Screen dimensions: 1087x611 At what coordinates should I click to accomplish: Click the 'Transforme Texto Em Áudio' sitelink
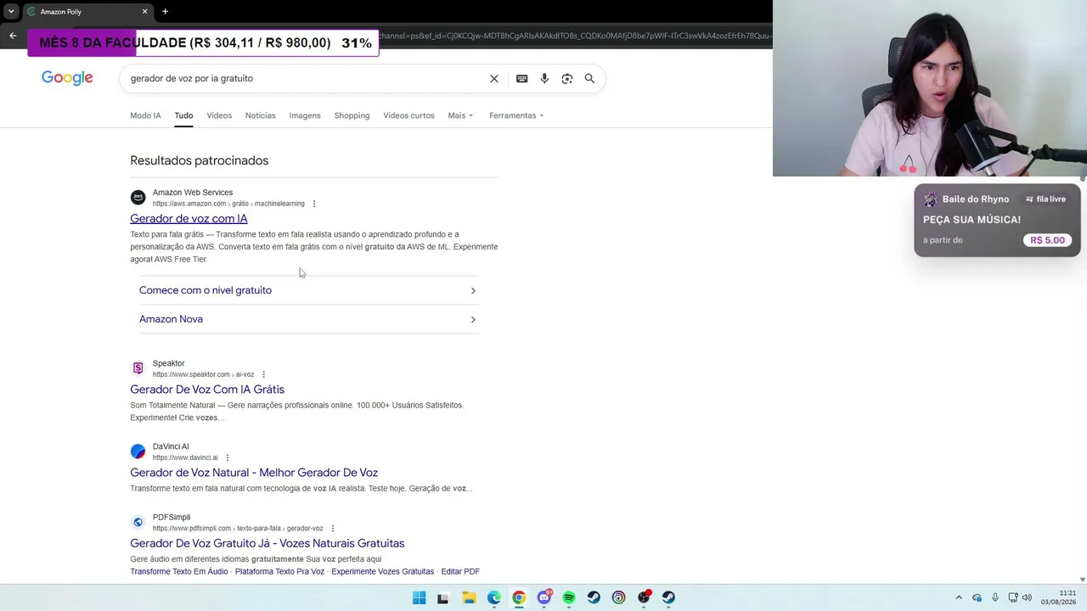[179, 572]
